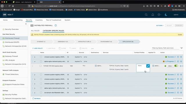The height and width of the screenshot is (104, 186).
Task: Open the Firefox downloads icon
Action: 144,6
